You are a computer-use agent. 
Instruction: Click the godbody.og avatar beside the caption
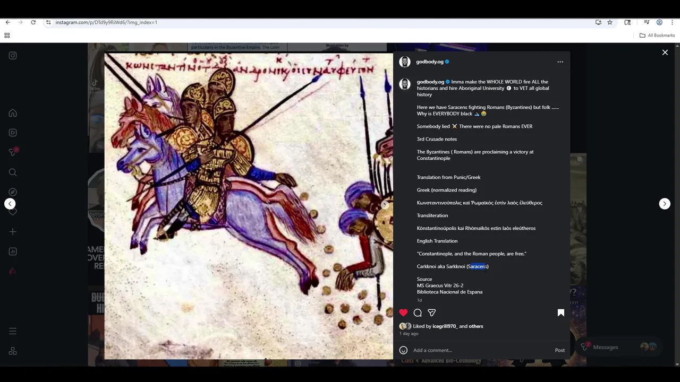tap(405, 84)
